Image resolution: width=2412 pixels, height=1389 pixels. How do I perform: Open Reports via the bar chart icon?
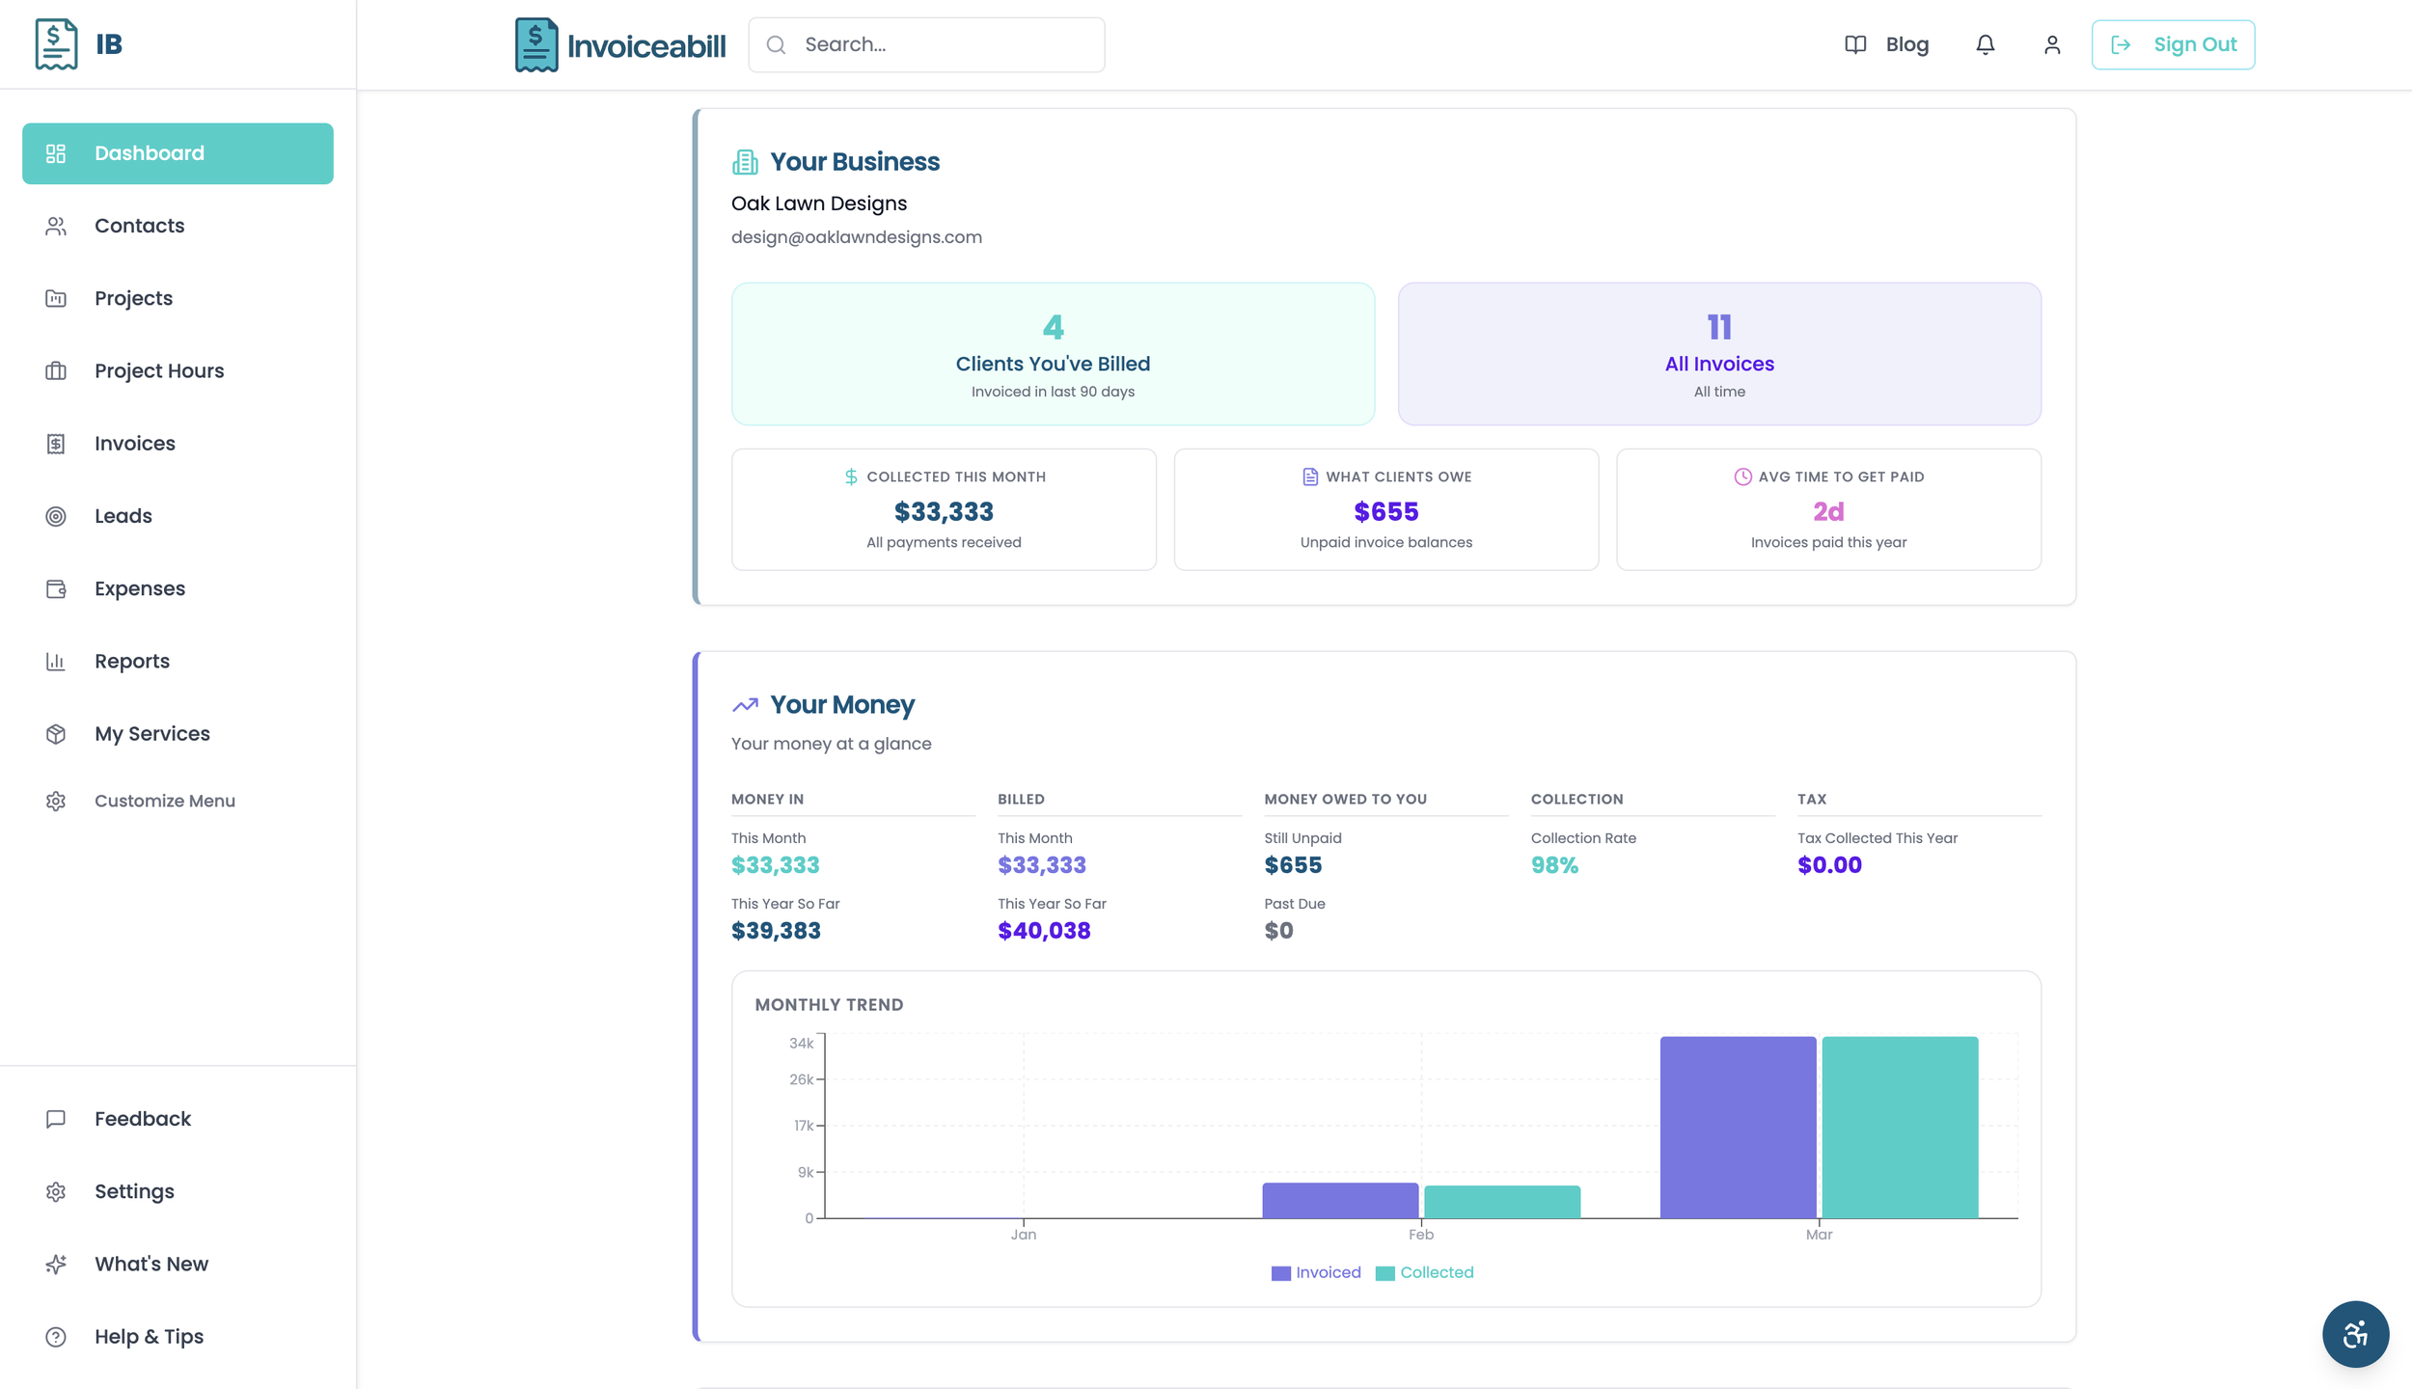[x=55, y=661]
